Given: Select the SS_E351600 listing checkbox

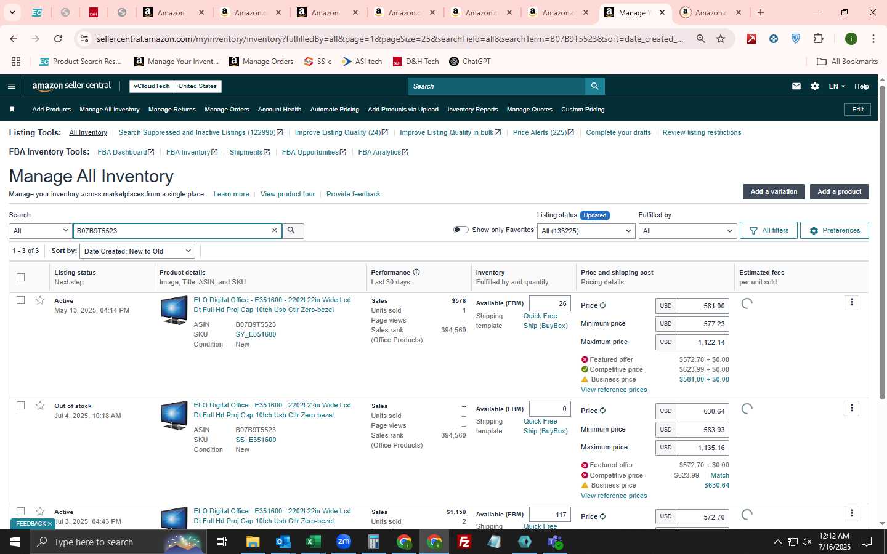Looking at the screenshot, I should tap(20, 406).
